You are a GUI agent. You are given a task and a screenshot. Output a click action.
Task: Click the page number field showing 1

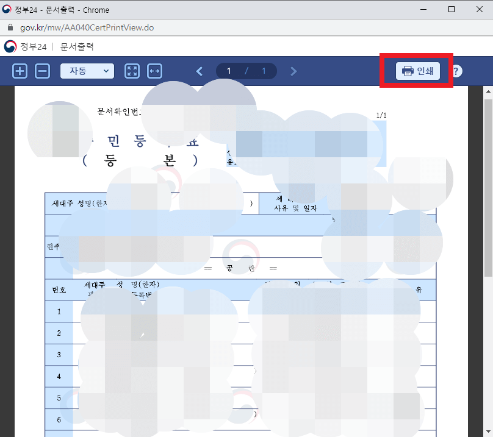[229, 71]
